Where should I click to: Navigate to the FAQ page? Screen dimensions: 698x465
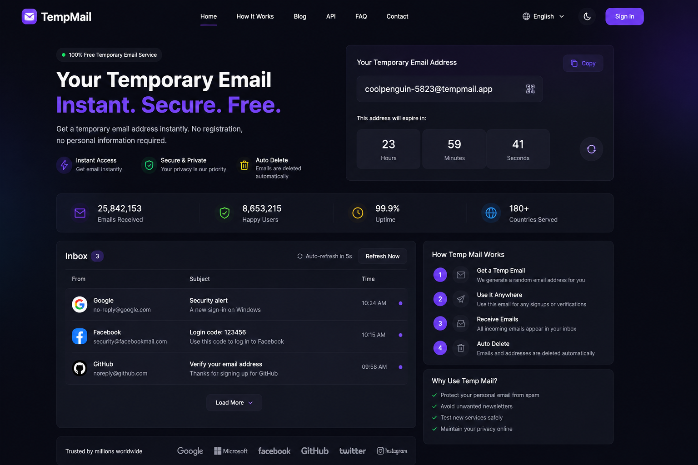click(361, 16)
